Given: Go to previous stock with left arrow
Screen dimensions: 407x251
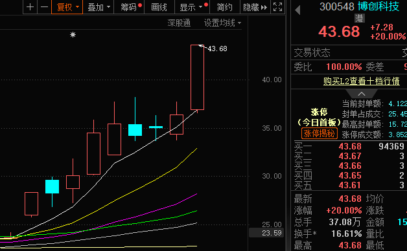Looking at the screenshot, I should tap(297, 10).
